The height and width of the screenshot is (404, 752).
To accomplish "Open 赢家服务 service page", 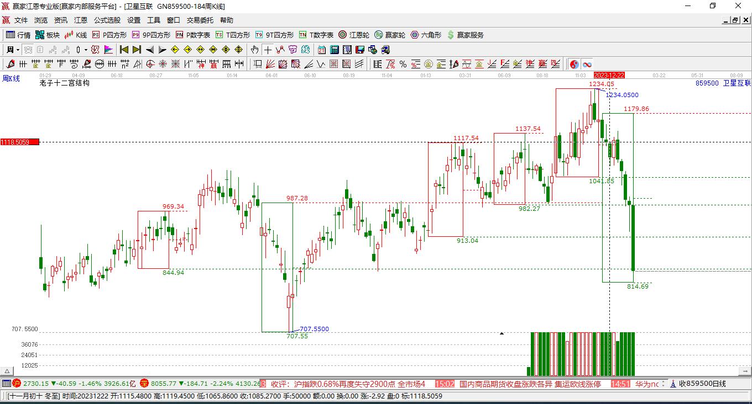I will (x=465, y=35).
